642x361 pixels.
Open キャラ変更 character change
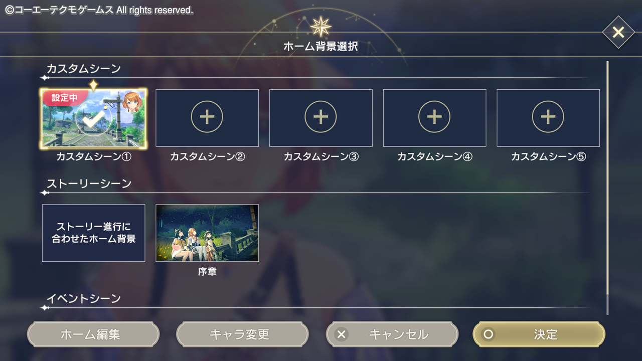pos(243,334)
